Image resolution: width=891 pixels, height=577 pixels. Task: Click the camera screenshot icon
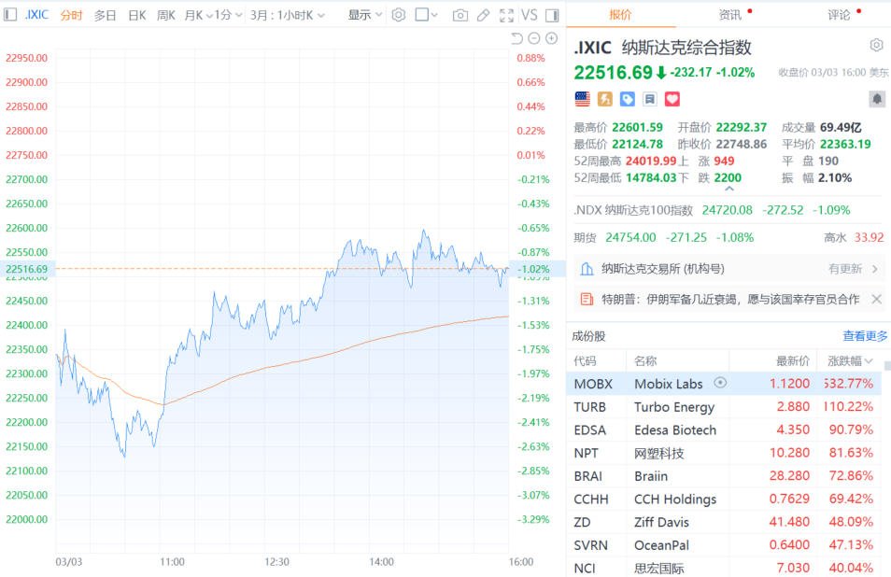pyautogui.click(x=460, y=15)
